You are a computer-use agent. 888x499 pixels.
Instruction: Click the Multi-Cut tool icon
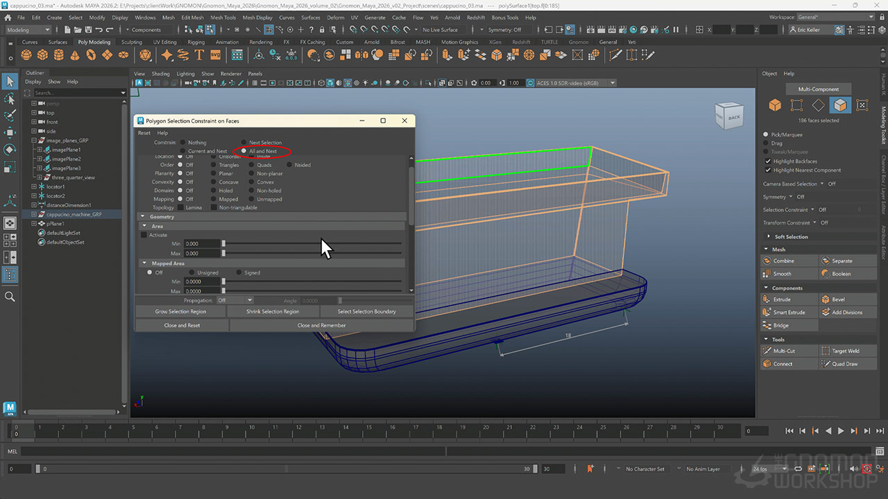pyautogui.click(x=767, y=351)
